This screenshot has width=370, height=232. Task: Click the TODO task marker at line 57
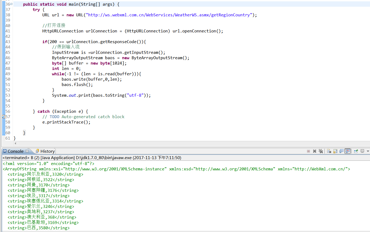click(3, 117)
